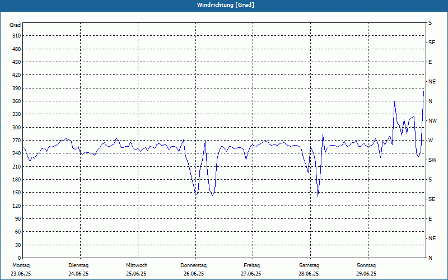Click the N compass label at 0
This screenshot has height=280, width=448.
click(x=430, y=258)
